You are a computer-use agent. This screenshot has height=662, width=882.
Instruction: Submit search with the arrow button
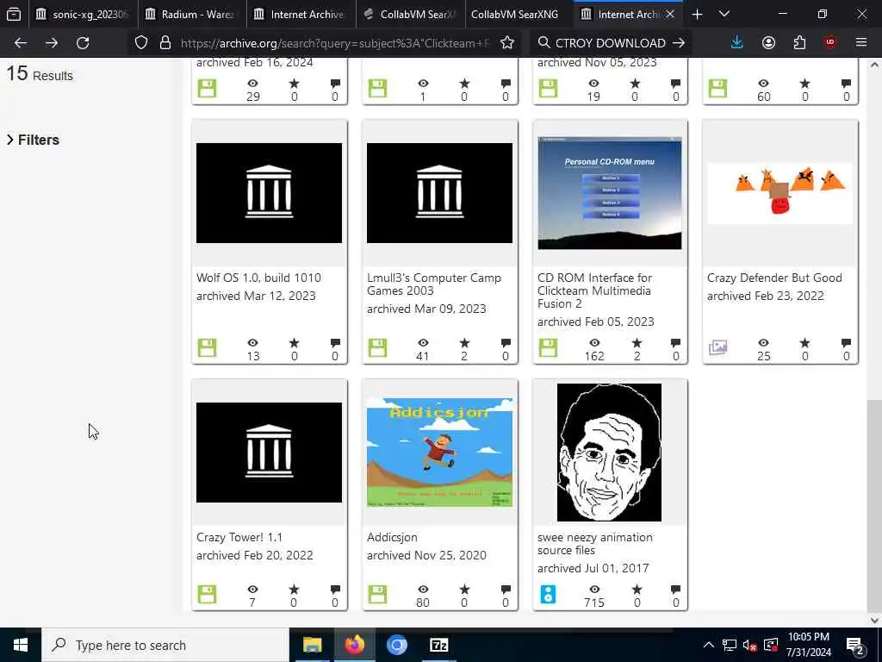[x=679, y=43]
